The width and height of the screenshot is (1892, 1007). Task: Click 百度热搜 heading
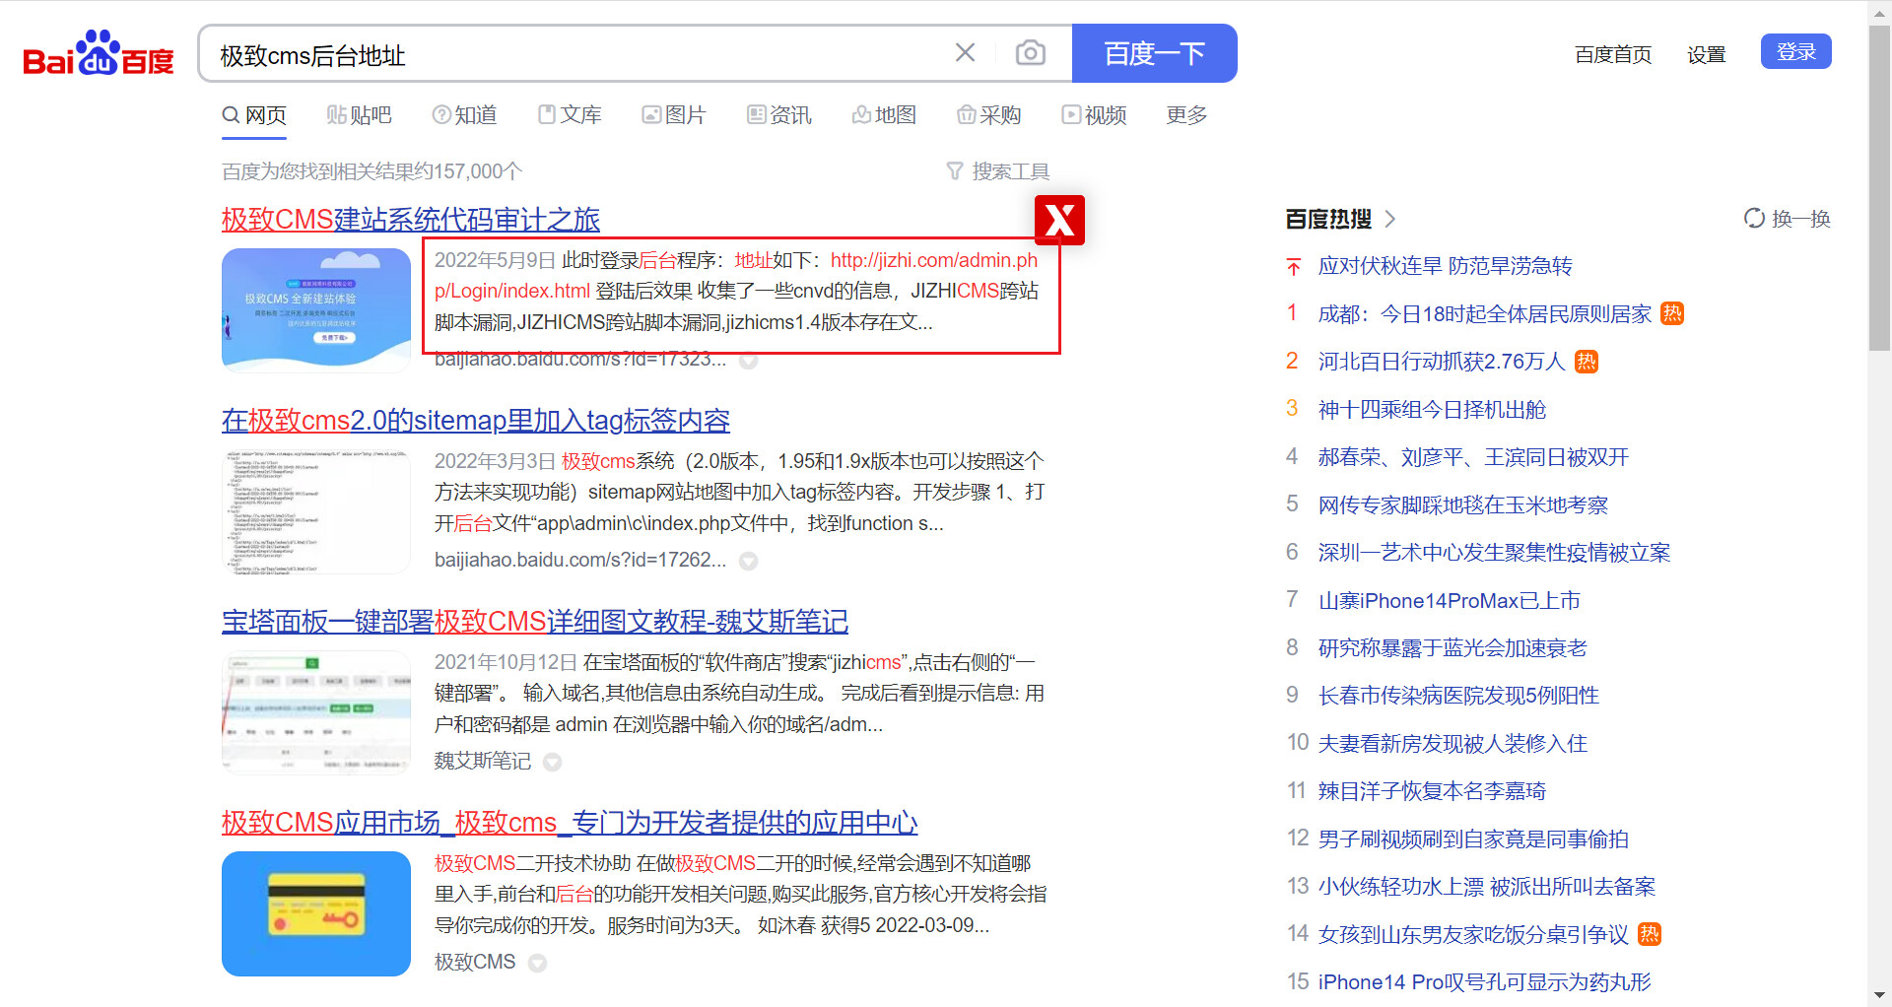coord(1328,219)
